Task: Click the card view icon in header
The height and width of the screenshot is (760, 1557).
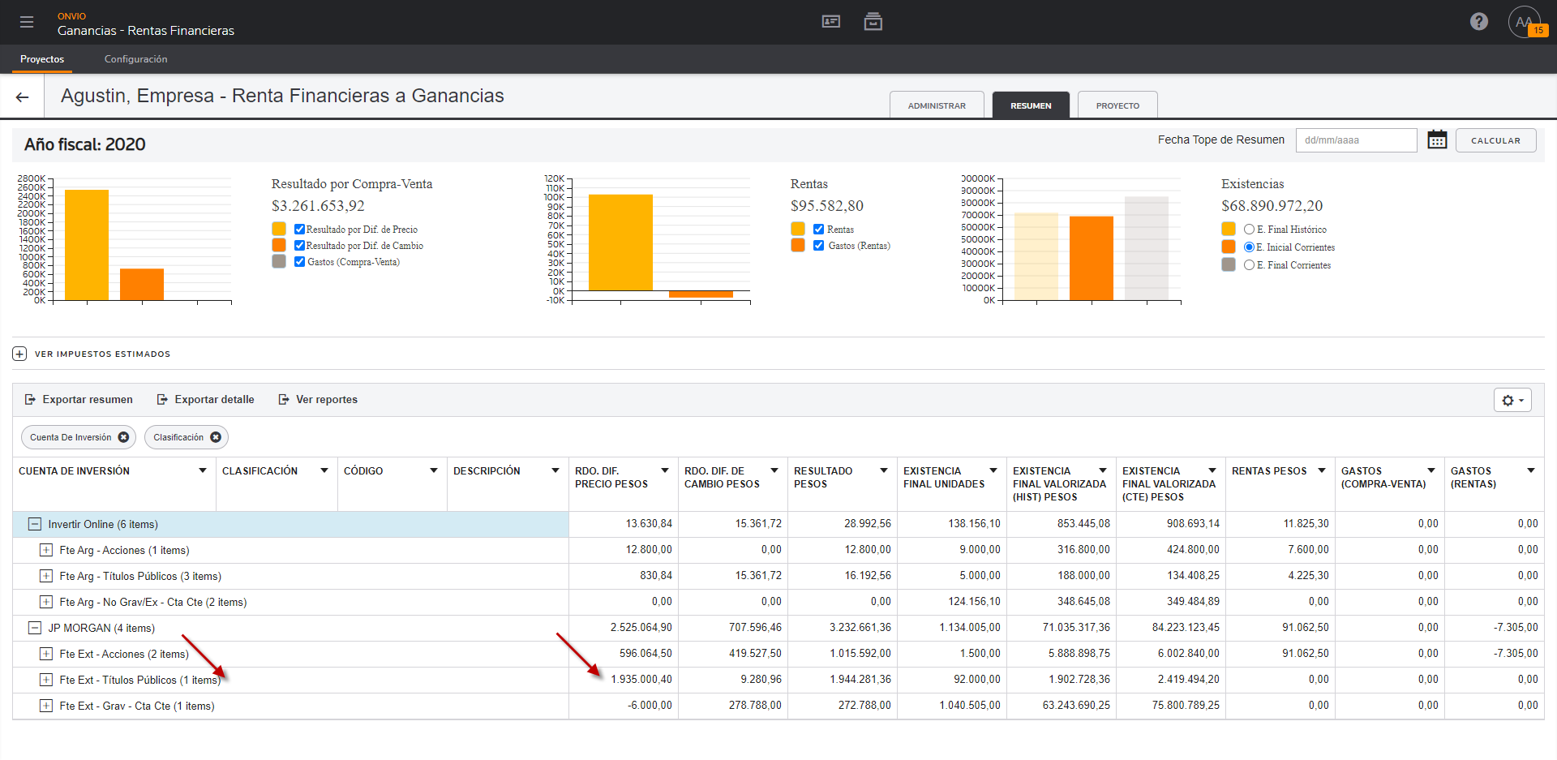Action: point(830,22)
